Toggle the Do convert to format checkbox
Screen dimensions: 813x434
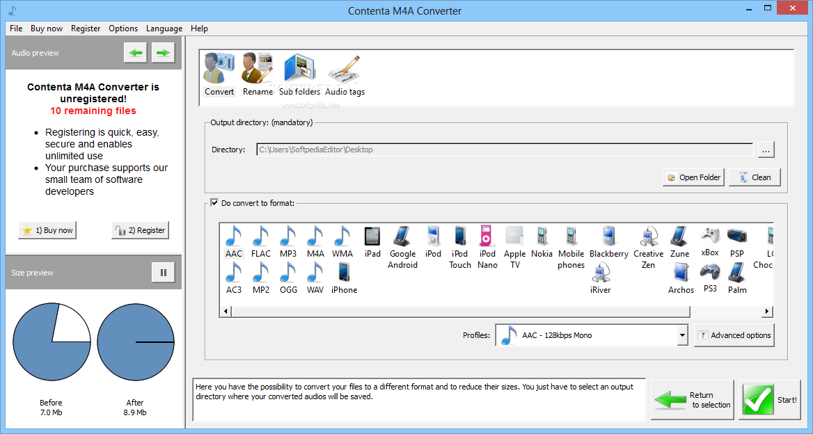point(214,202)
